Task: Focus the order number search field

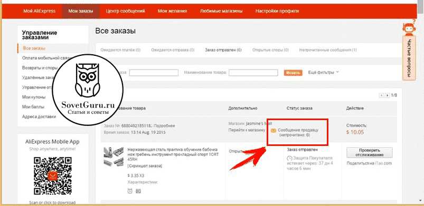Action: 154,73
